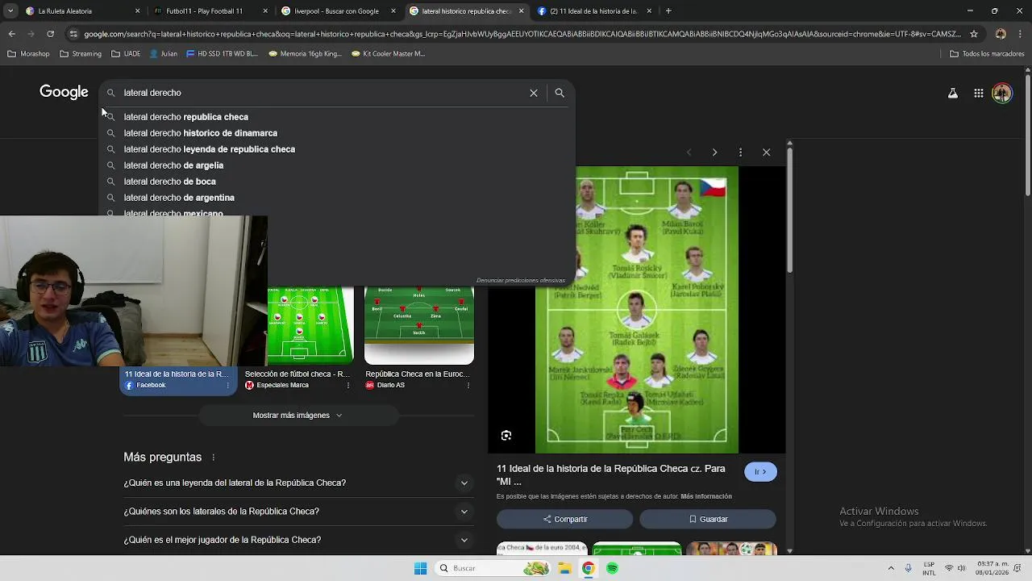Open network settings tray icon
1032x581 pixels.
click(949, 568)
